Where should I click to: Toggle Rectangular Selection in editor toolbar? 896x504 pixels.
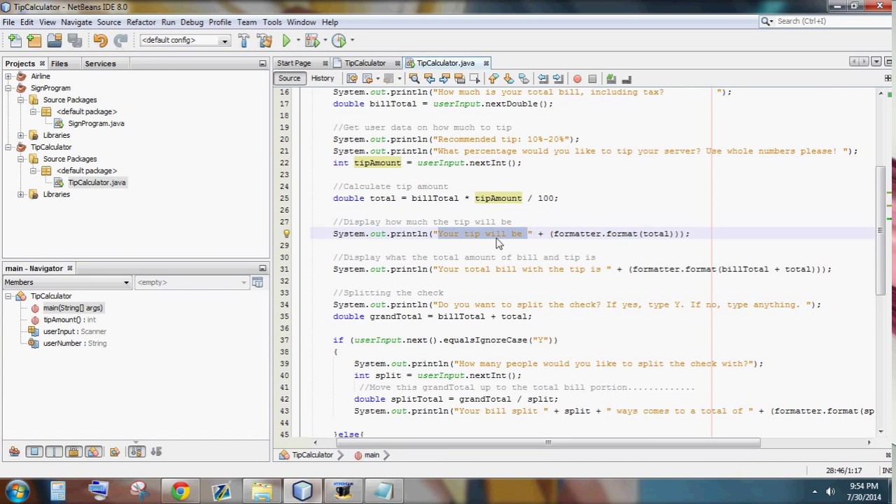(475, 78)
